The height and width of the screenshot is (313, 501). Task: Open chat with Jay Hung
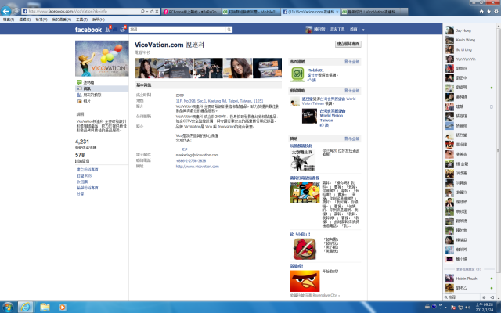468,31
